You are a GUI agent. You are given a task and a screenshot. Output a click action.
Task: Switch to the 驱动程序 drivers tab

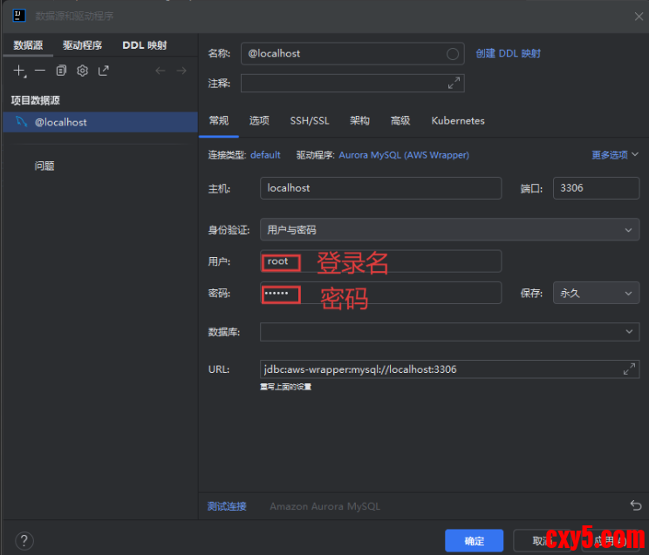point(82,45)
